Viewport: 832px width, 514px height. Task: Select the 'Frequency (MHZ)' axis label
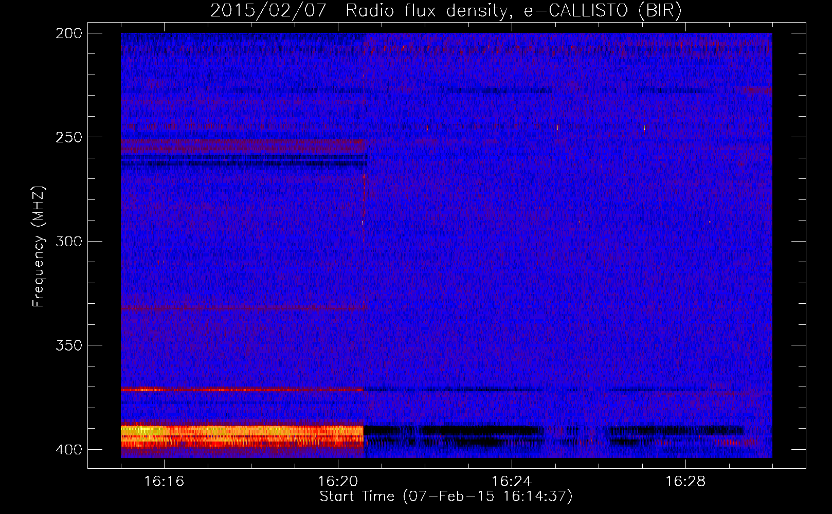[x=39, y=246]
